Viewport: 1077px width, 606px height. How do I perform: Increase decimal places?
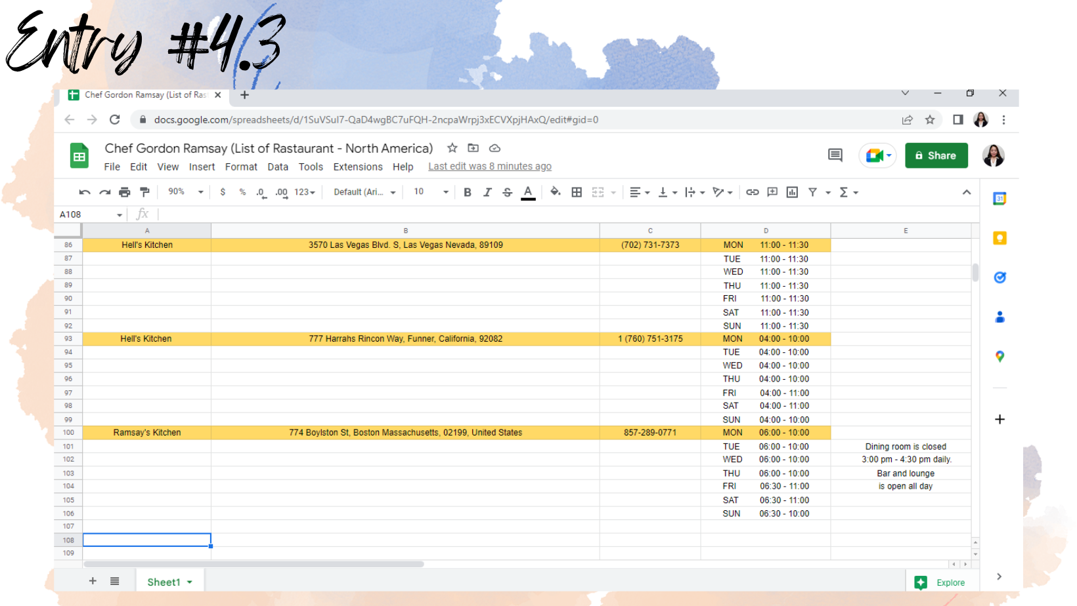point(282,192)
